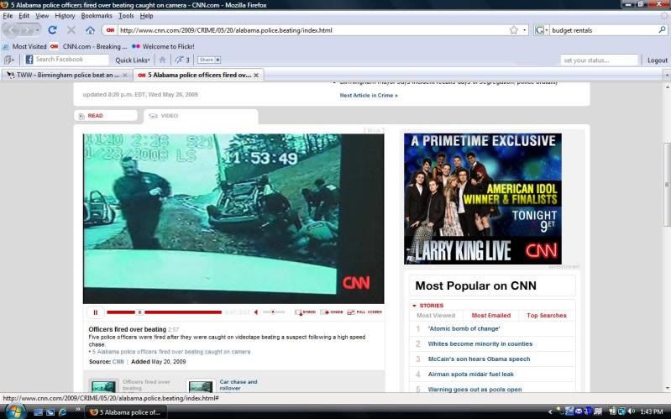Log out of the Facebook toolbar
The image size is (671, 419).
pos(657,60)
